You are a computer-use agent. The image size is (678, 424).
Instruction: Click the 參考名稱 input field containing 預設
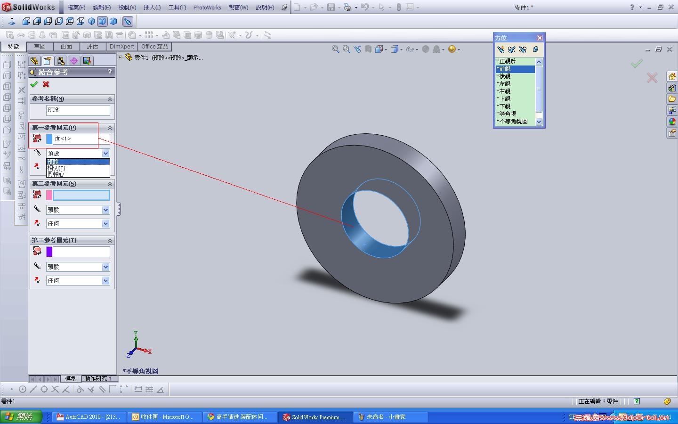(x=78, y=110)
